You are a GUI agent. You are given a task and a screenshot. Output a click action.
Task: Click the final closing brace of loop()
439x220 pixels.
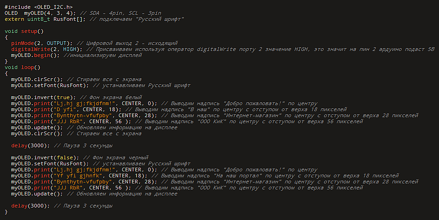(7, 212)
